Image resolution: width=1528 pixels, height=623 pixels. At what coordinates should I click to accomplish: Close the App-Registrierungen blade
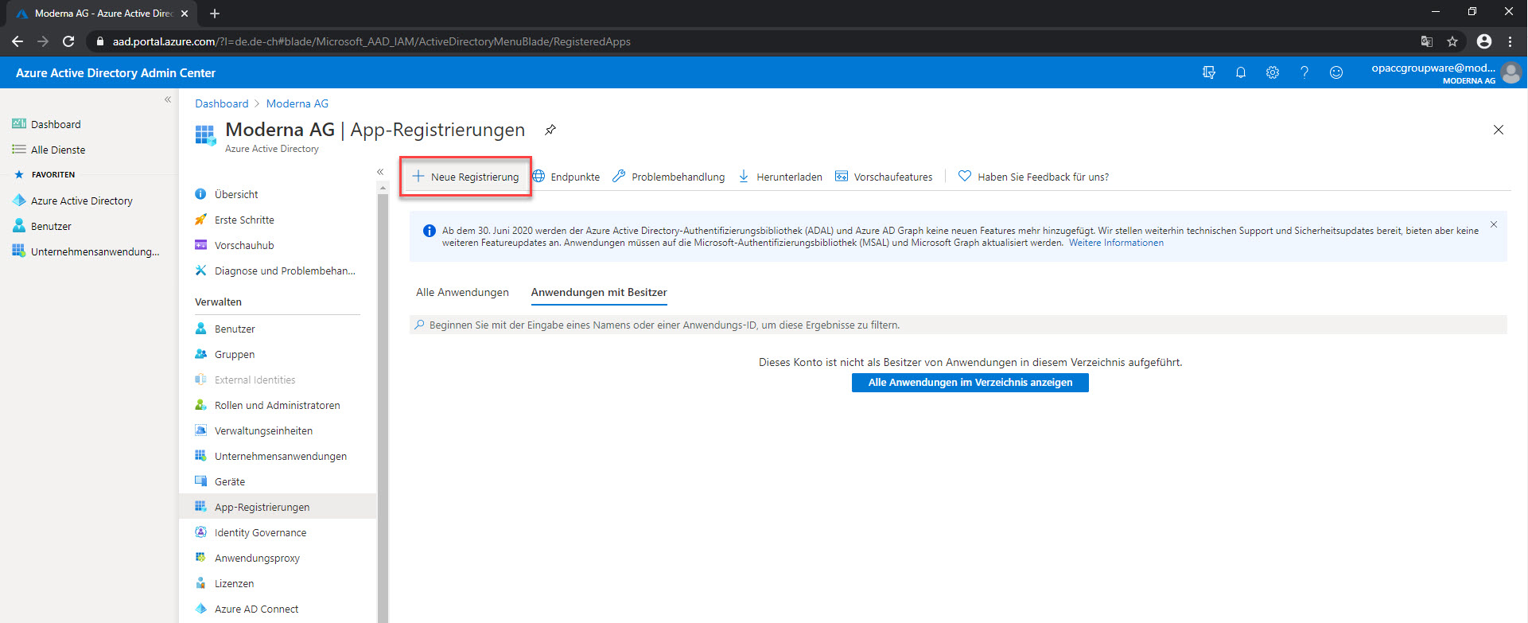[1499, 130]
